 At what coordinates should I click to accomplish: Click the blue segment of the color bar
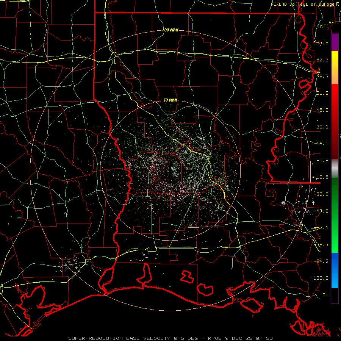click(335, 270)
